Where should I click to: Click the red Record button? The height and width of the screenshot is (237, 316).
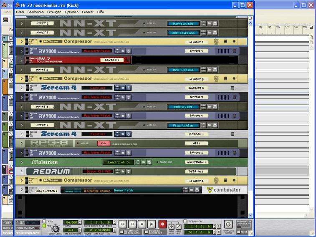coord(162,224)
